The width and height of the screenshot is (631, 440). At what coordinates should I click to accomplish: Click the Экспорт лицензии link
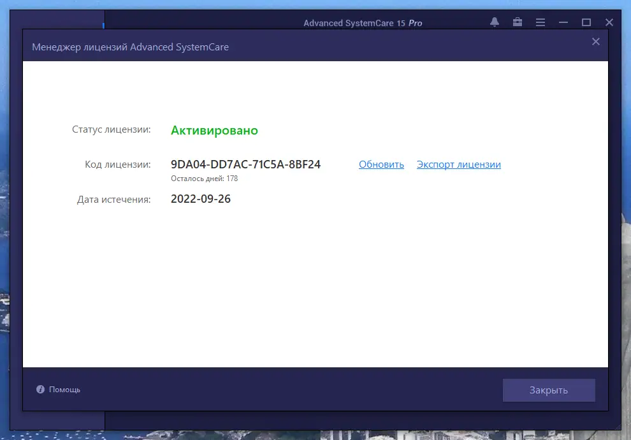(x=459, y=165)
